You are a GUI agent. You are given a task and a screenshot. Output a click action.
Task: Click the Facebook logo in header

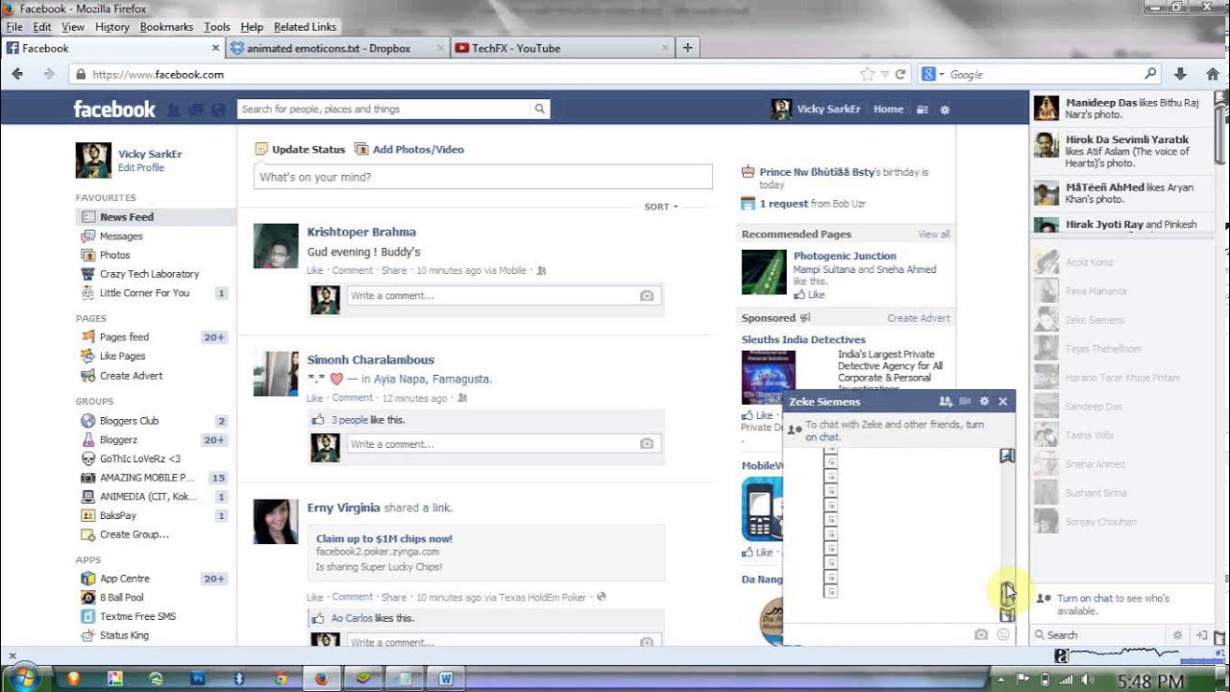pyautogui.click(x=114, y=110)
